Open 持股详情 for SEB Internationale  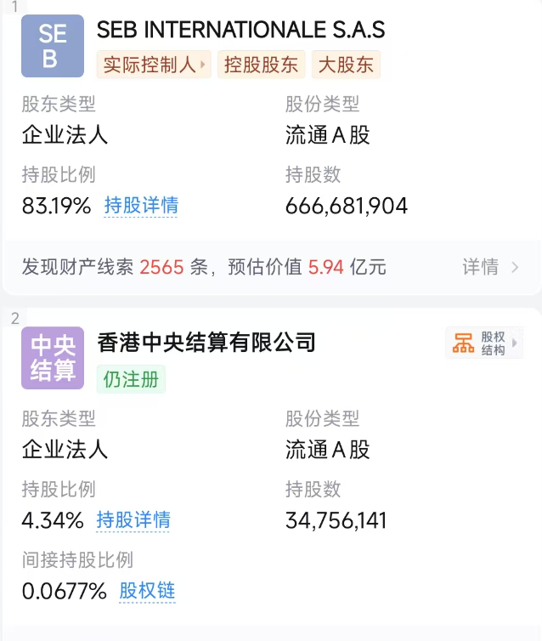coord(141,206)
